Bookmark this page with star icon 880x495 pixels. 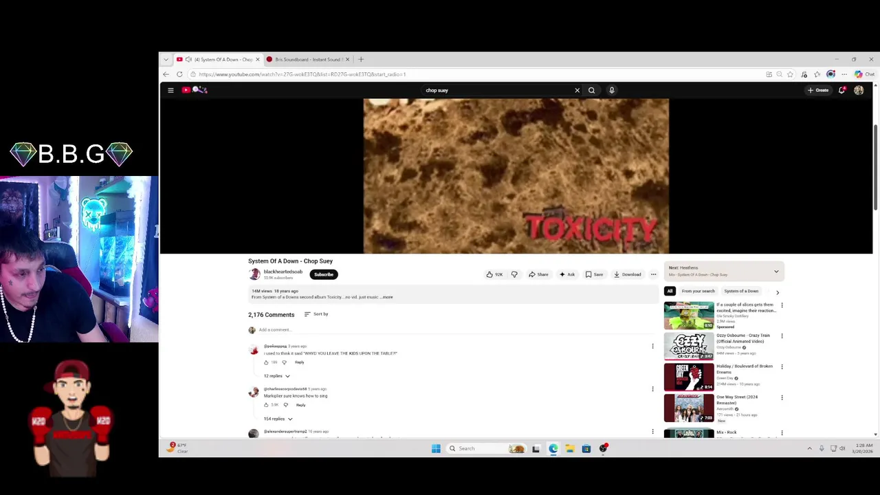point(790,74)
